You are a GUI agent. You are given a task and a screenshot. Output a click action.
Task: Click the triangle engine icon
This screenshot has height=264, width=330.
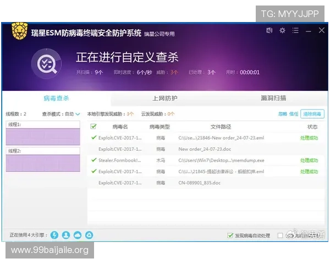click(x=89, y=235)
